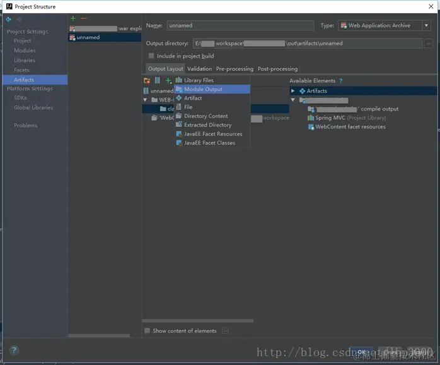Browse output directory with ellipsis button

click(429, 44)
